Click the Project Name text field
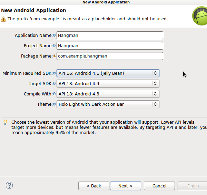Screen dimensions: 207x195 [110, 45]
